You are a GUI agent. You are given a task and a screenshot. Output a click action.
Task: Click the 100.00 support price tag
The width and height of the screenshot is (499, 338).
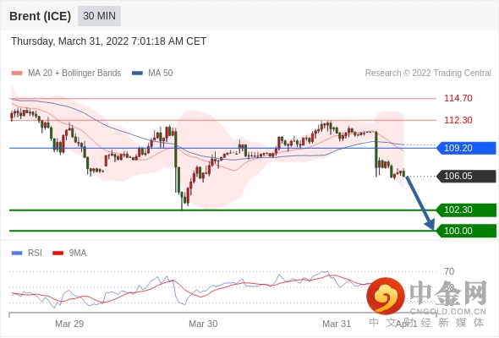click(466, 231)
